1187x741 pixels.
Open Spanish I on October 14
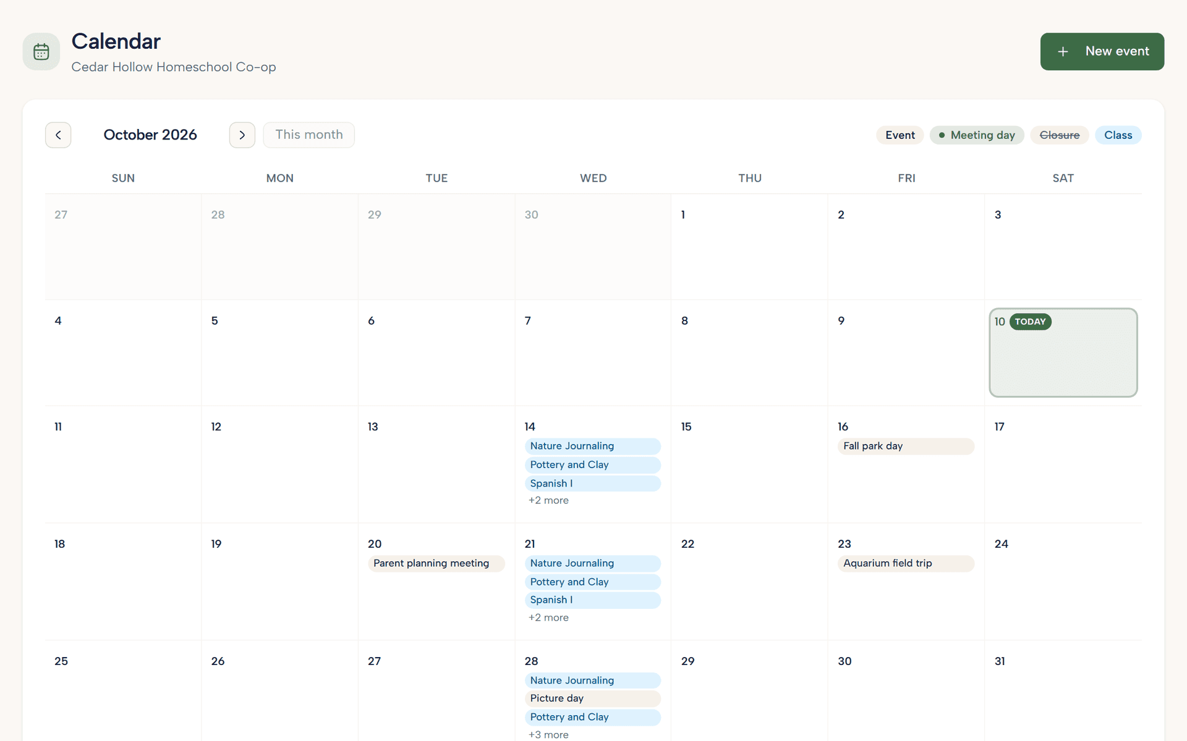(592, 484)
